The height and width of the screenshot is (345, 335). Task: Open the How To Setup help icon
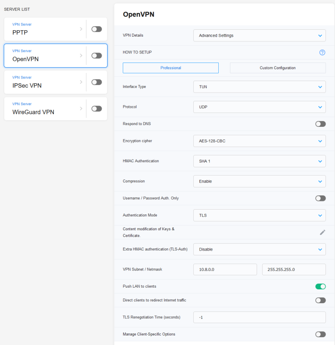(322, 52)
